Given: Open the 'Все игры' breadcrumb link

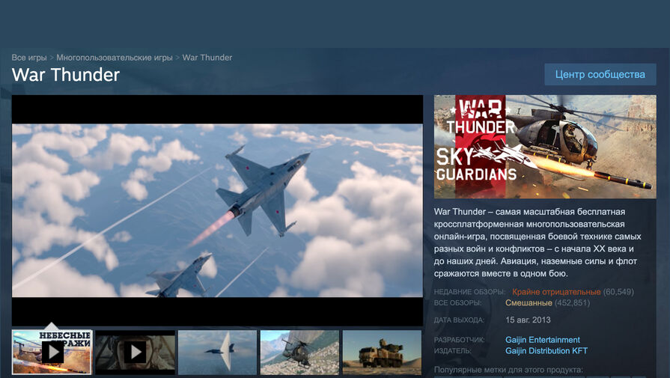Looking at the screenshot, I should pyautogui.click(x=29, y=58).
